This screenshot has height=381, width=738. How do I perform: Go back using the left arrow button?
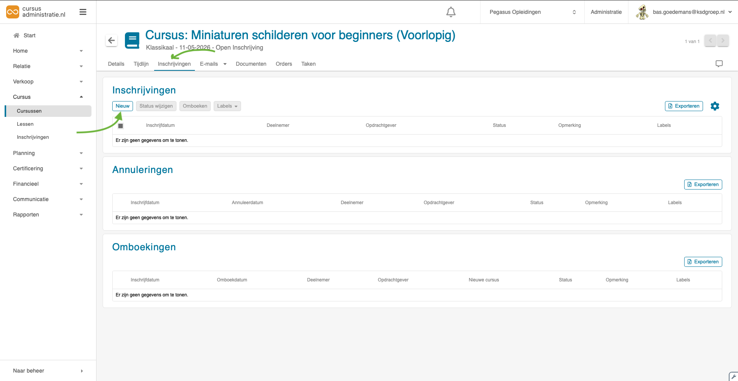111,40
